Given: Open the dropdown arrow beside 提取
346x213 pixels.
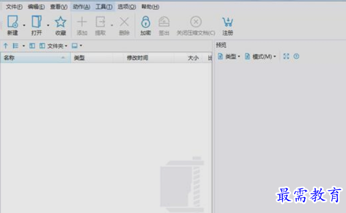Looking at the screenshot, I should (x=112, y=26).
